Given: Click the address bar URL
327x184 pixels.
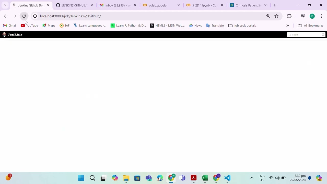Looking at the screenshot, I should [x=71, y=16].
